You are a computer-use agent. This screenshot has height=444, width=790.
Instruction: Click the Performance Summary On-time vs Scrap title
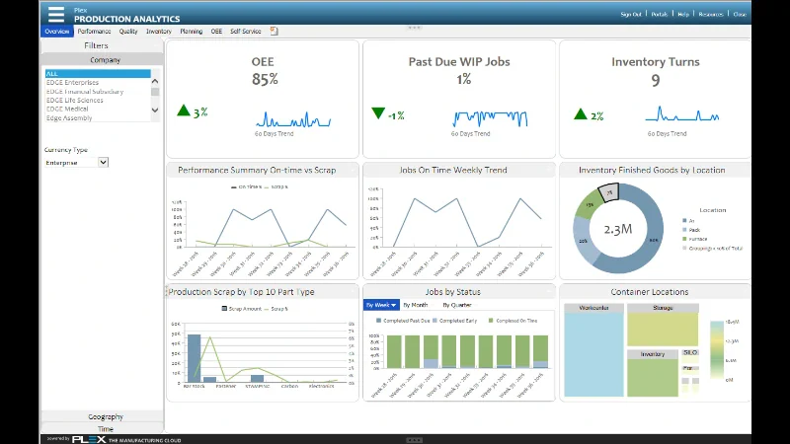click(257, 170)
